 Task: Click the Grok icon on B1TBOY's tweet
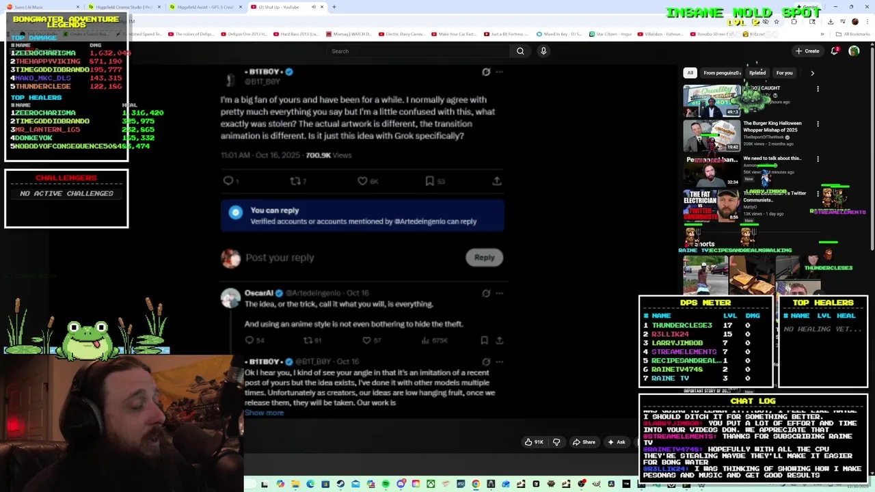486,72
